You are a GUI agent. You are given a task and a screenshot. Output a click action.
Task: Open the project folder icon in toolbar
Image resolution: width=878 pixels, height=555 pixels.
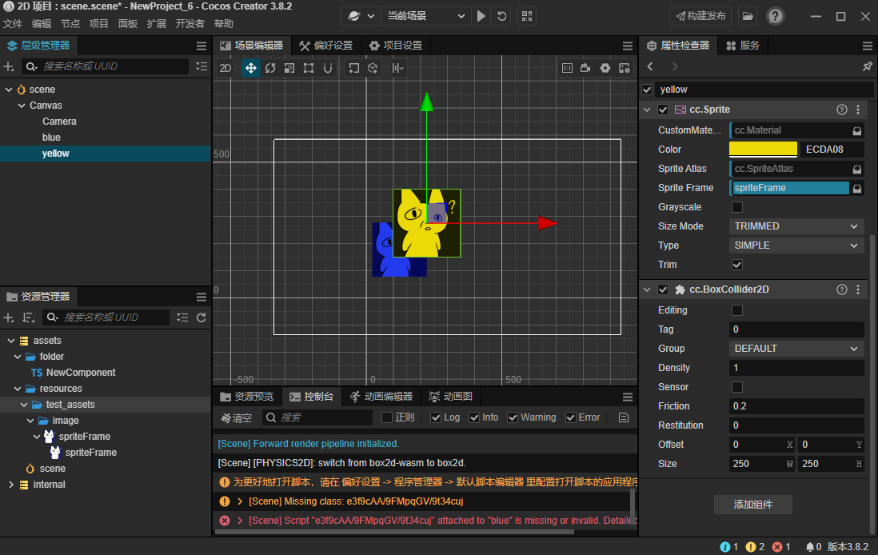(747, 16)
